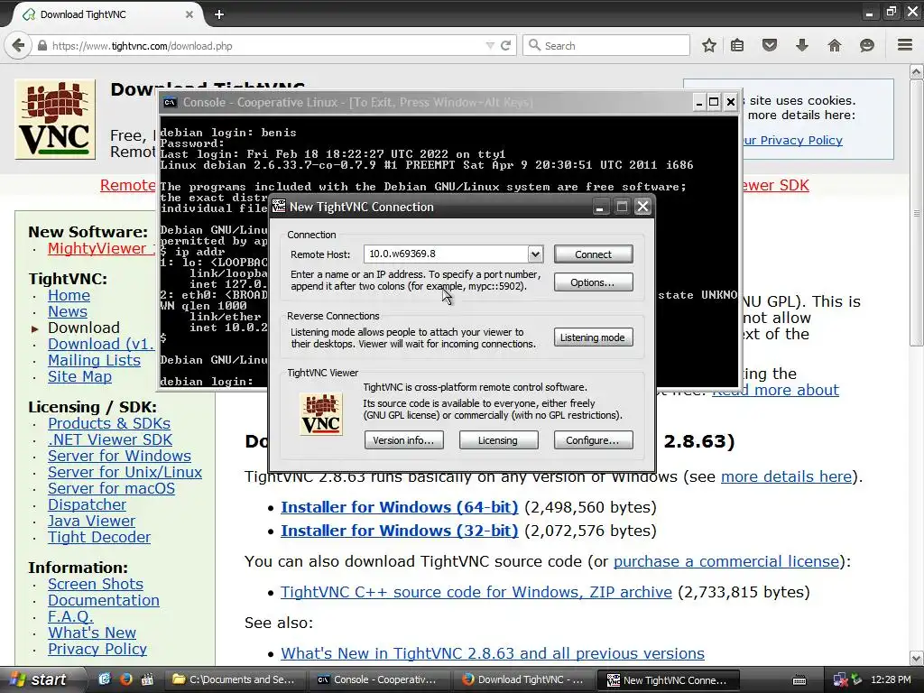Click the Listening mode button

pos(594,337)
